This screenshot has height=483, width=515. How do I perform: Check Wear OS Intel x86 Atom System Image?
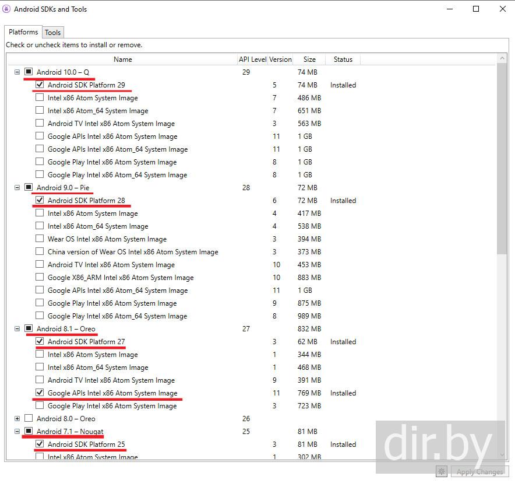point(40,239)
